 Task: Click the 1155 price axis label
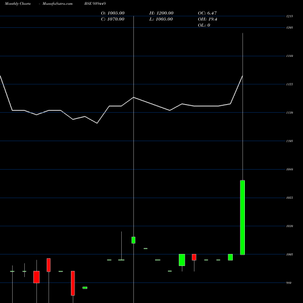coord(290,84)
